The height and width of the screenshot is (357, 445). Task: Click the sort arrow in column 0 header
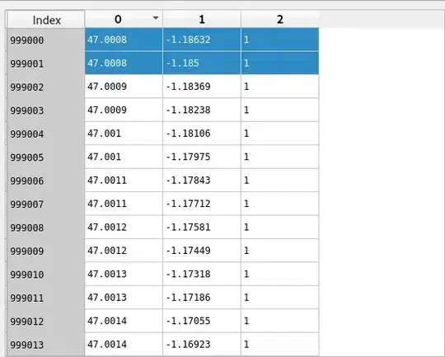coord(156,18)
